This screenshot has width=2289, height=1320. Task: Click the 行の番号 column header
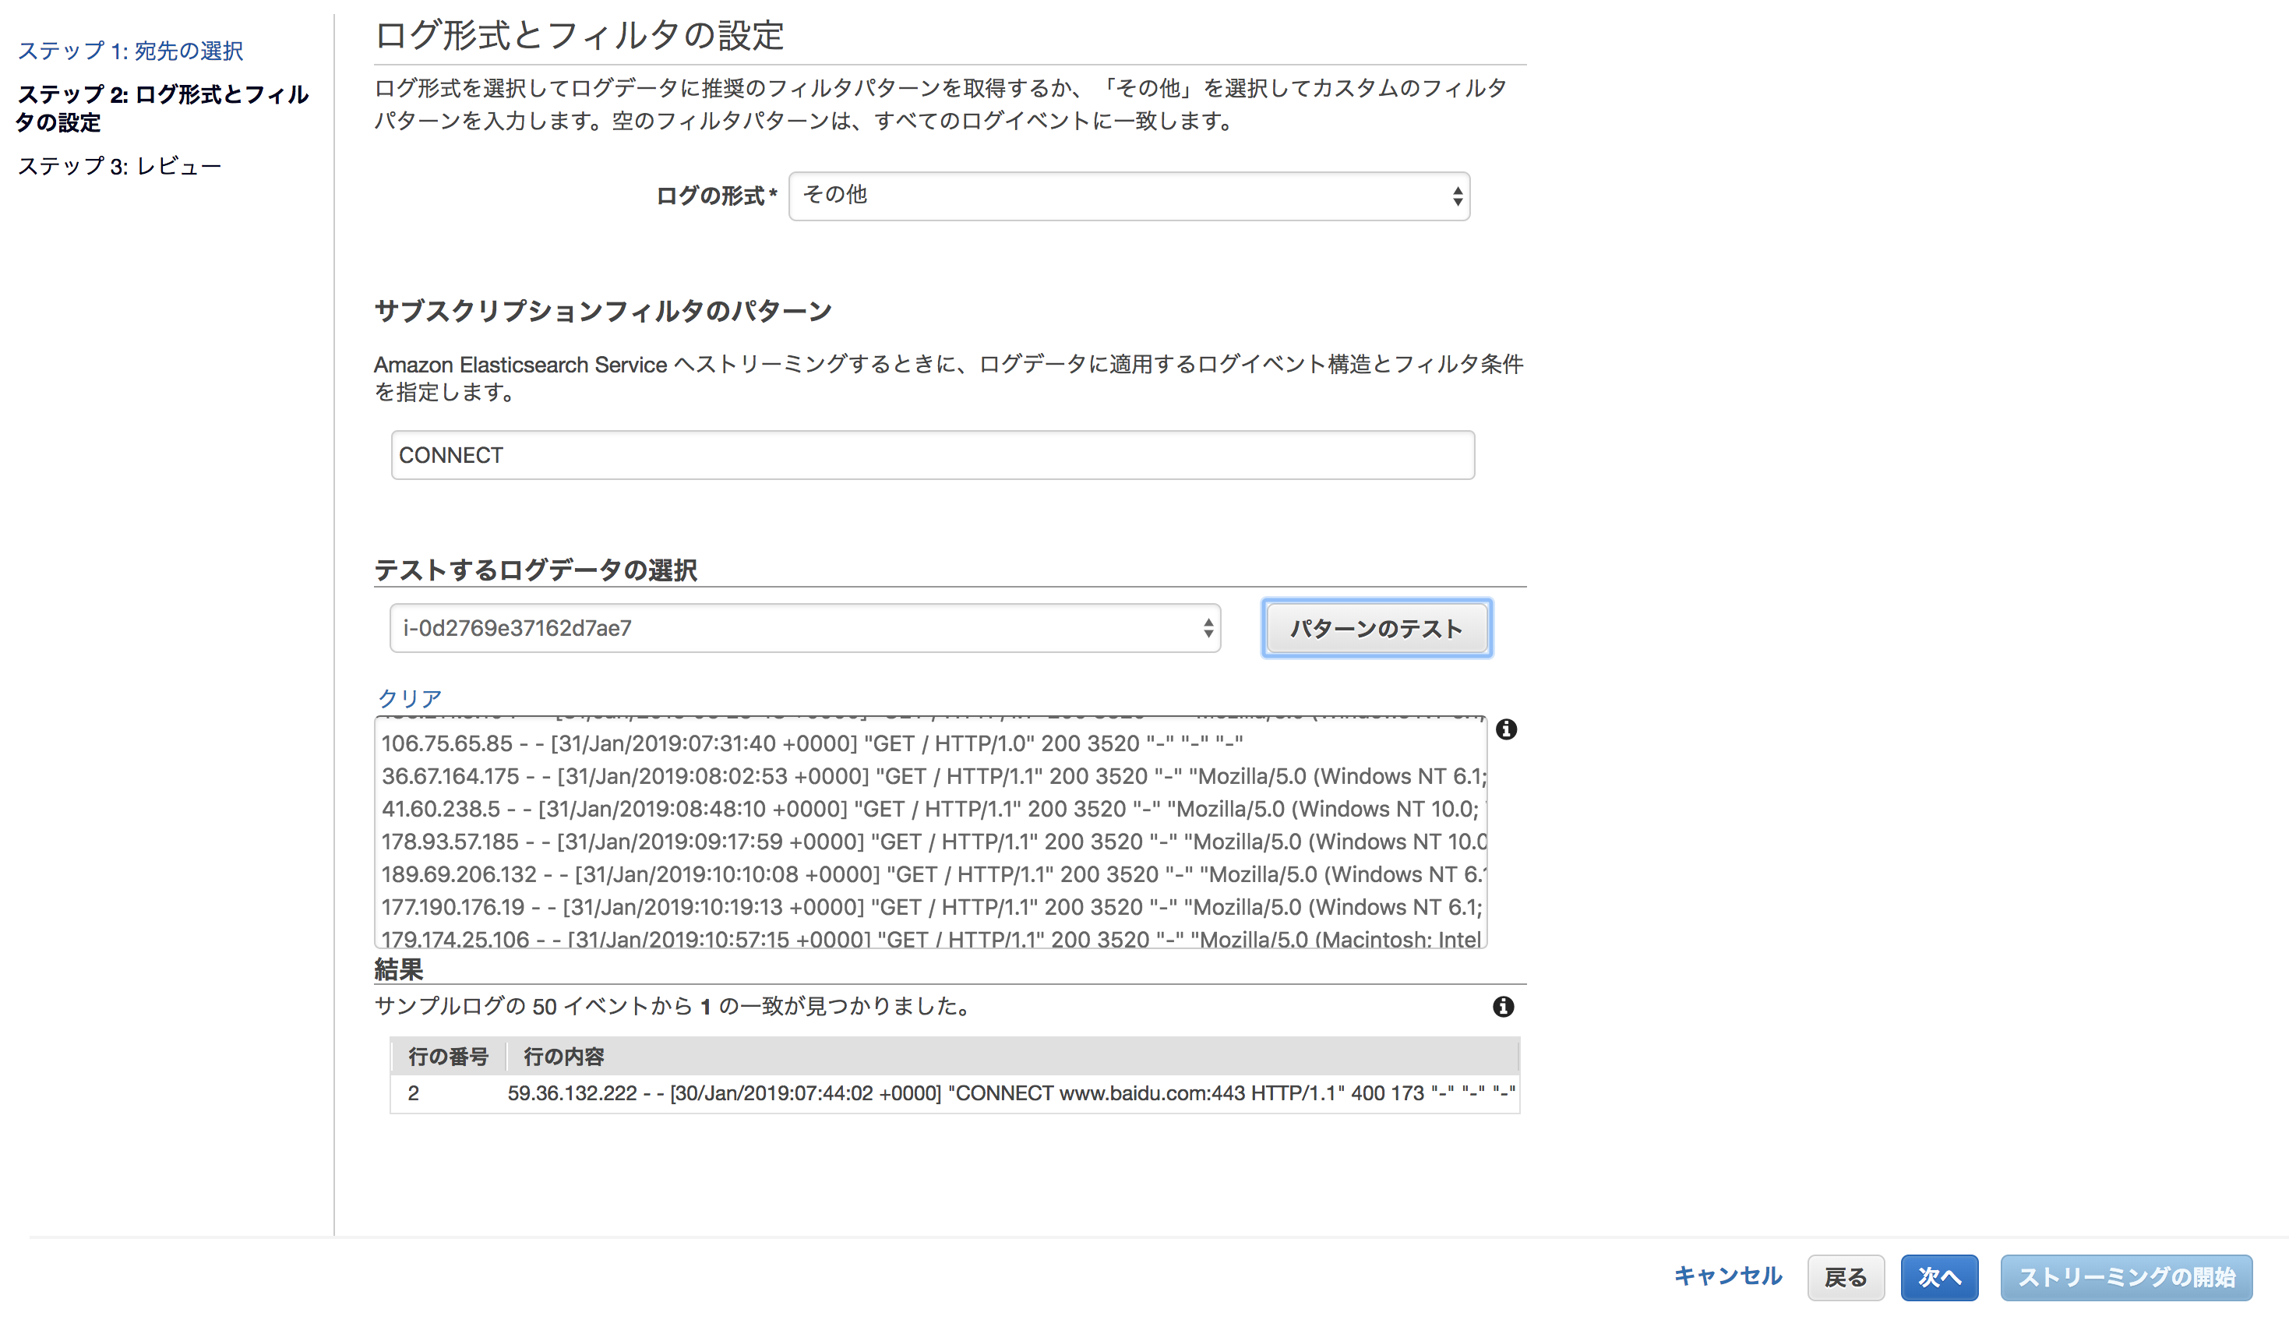pos(448,1056)
